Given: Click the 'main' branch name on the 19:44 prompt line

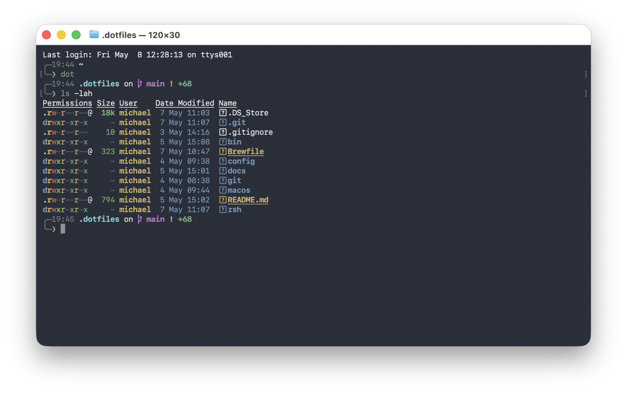Looking at the screenshot, I should (x=155, y=84).
